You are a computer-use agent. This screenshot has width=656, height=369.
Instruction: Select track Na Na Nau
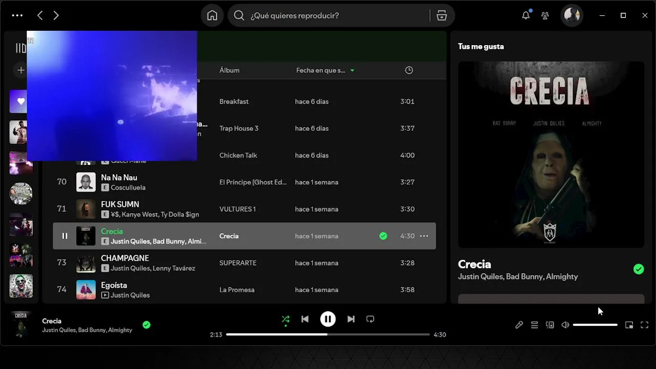point(119,177)
